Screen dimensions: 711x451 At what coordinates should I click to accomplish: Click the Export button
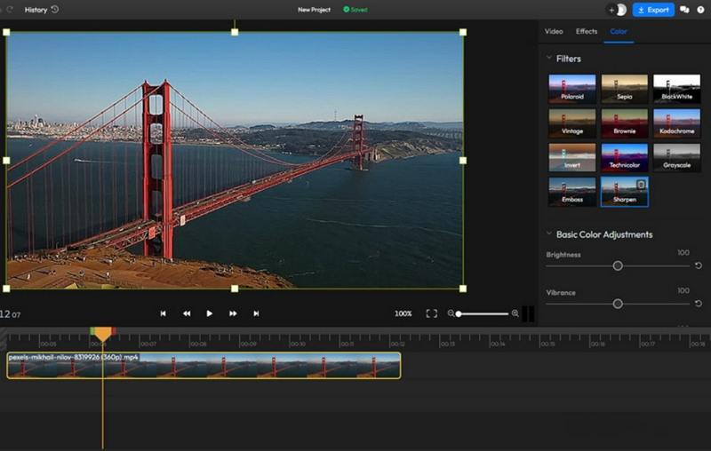[x=653, y=10]
